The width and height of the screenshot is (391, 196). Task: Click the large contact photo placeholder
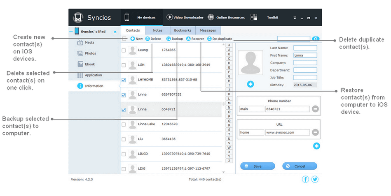point(251,63)
